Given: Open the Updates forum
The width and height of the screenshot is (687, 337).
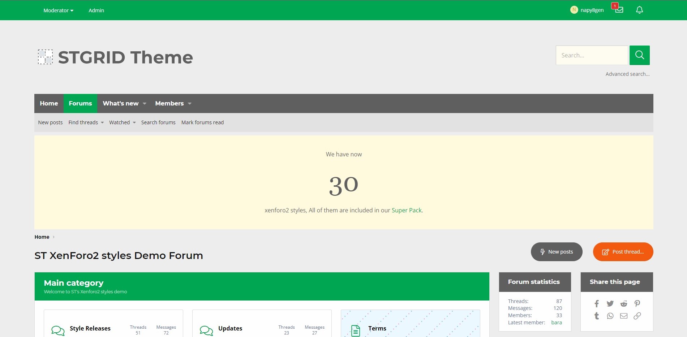Looking at the screenshot, I should 230,328.
